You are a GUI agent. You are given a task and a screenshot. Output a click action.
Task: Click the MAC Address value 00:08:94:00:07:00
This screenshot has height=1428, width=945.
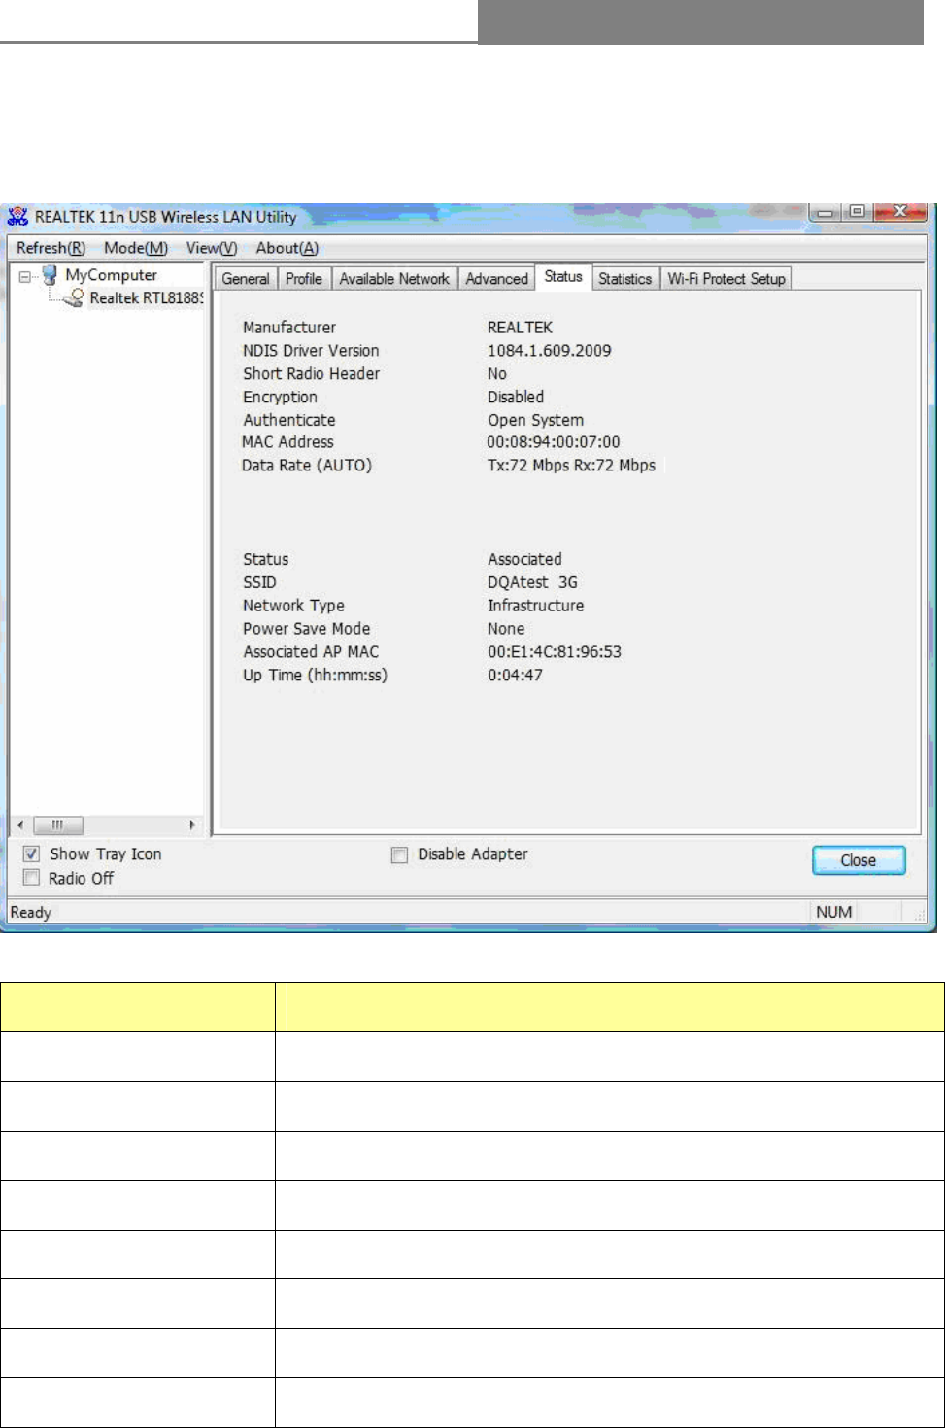point(554,442)
